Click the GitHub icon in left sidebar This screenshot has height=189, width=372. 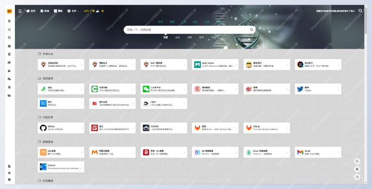[x=9, y=38]
